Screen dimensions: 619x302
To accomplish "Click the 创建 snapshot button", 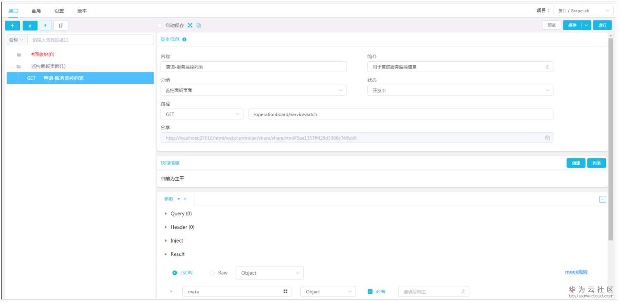I will pos(576,163).
